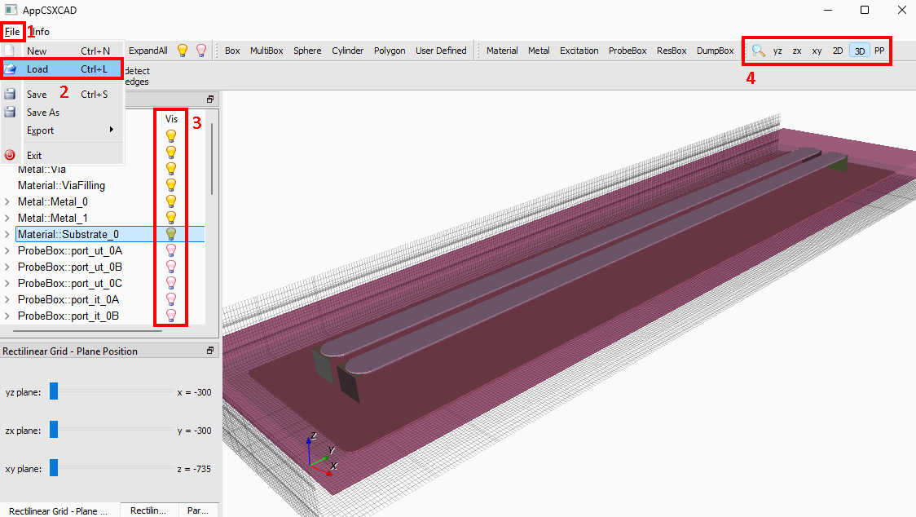Add an Excitation property
The width and height of the screenshot is (916, 517).
[579, 51]
